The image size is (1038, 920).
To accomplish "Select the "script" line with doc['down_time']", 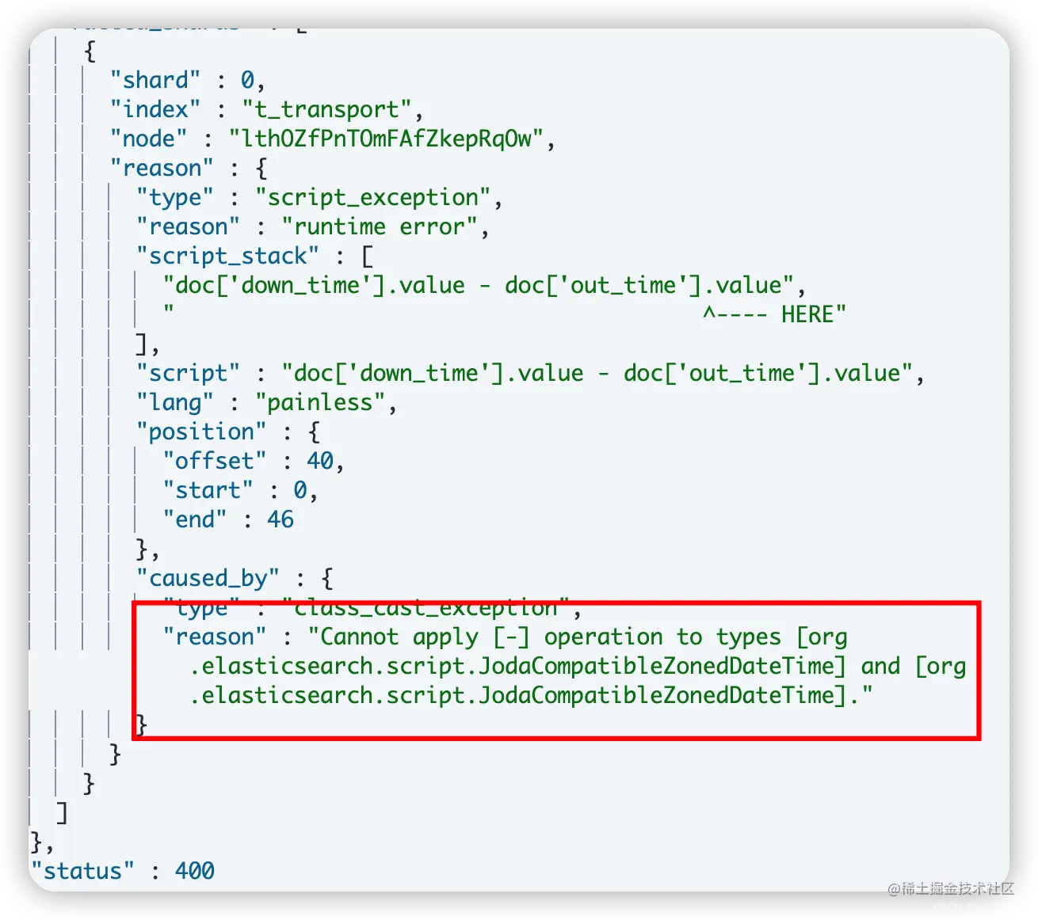I will (x=530, y=373).
